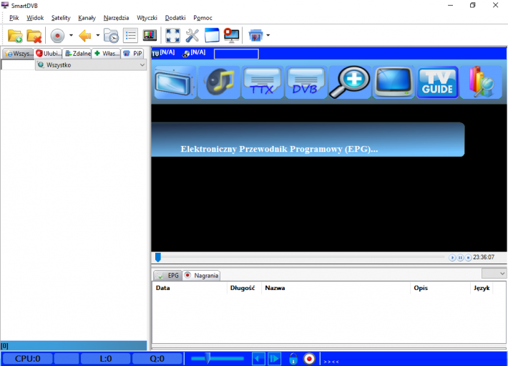Image resolution: width=508 pixels, height=366 pixels.
Task: Switch to the Włas... tab
Action: (x=106, y=54)
